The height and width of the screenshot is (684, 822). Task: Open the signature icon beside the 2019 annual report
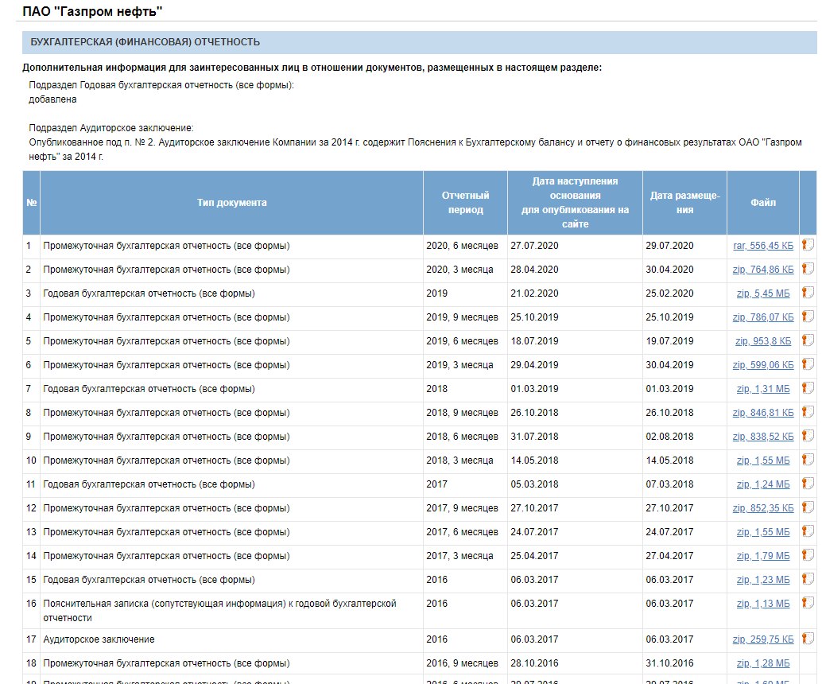(x=808, y=293)
